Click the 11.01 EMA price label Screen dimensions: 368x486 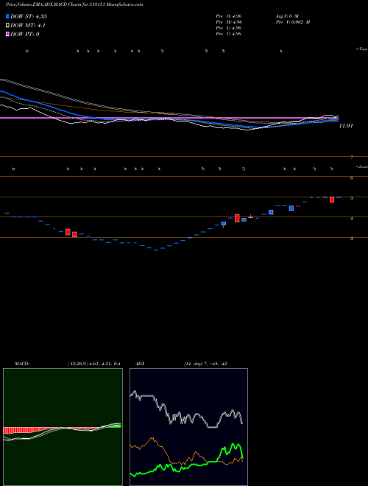(x=346, y=126)
